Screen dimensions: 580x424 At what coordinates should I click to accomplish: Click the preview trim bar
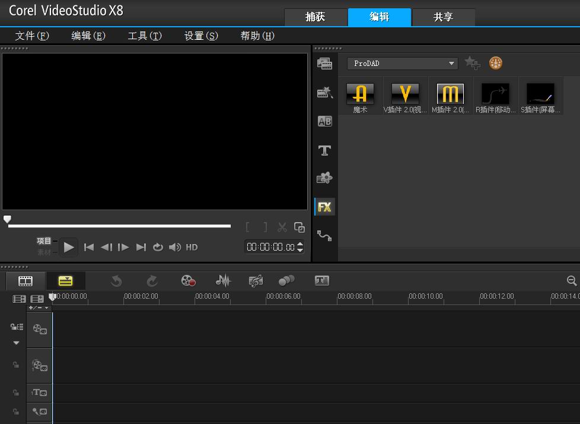click(119, 226)
